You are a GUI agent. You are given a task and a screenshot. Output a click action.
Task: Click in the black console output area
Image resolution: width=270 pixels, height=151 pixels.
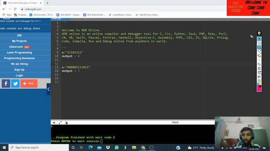pyautogui.click(x=132, y=134)
